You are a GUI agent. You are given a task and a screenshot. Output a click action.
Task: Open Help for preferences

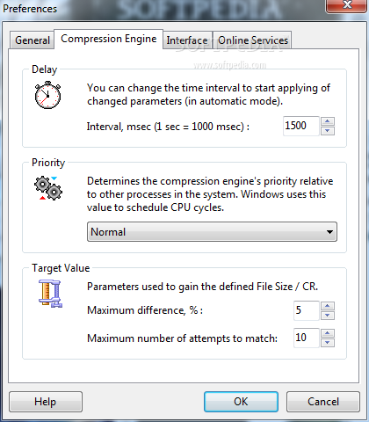[46, 402]
